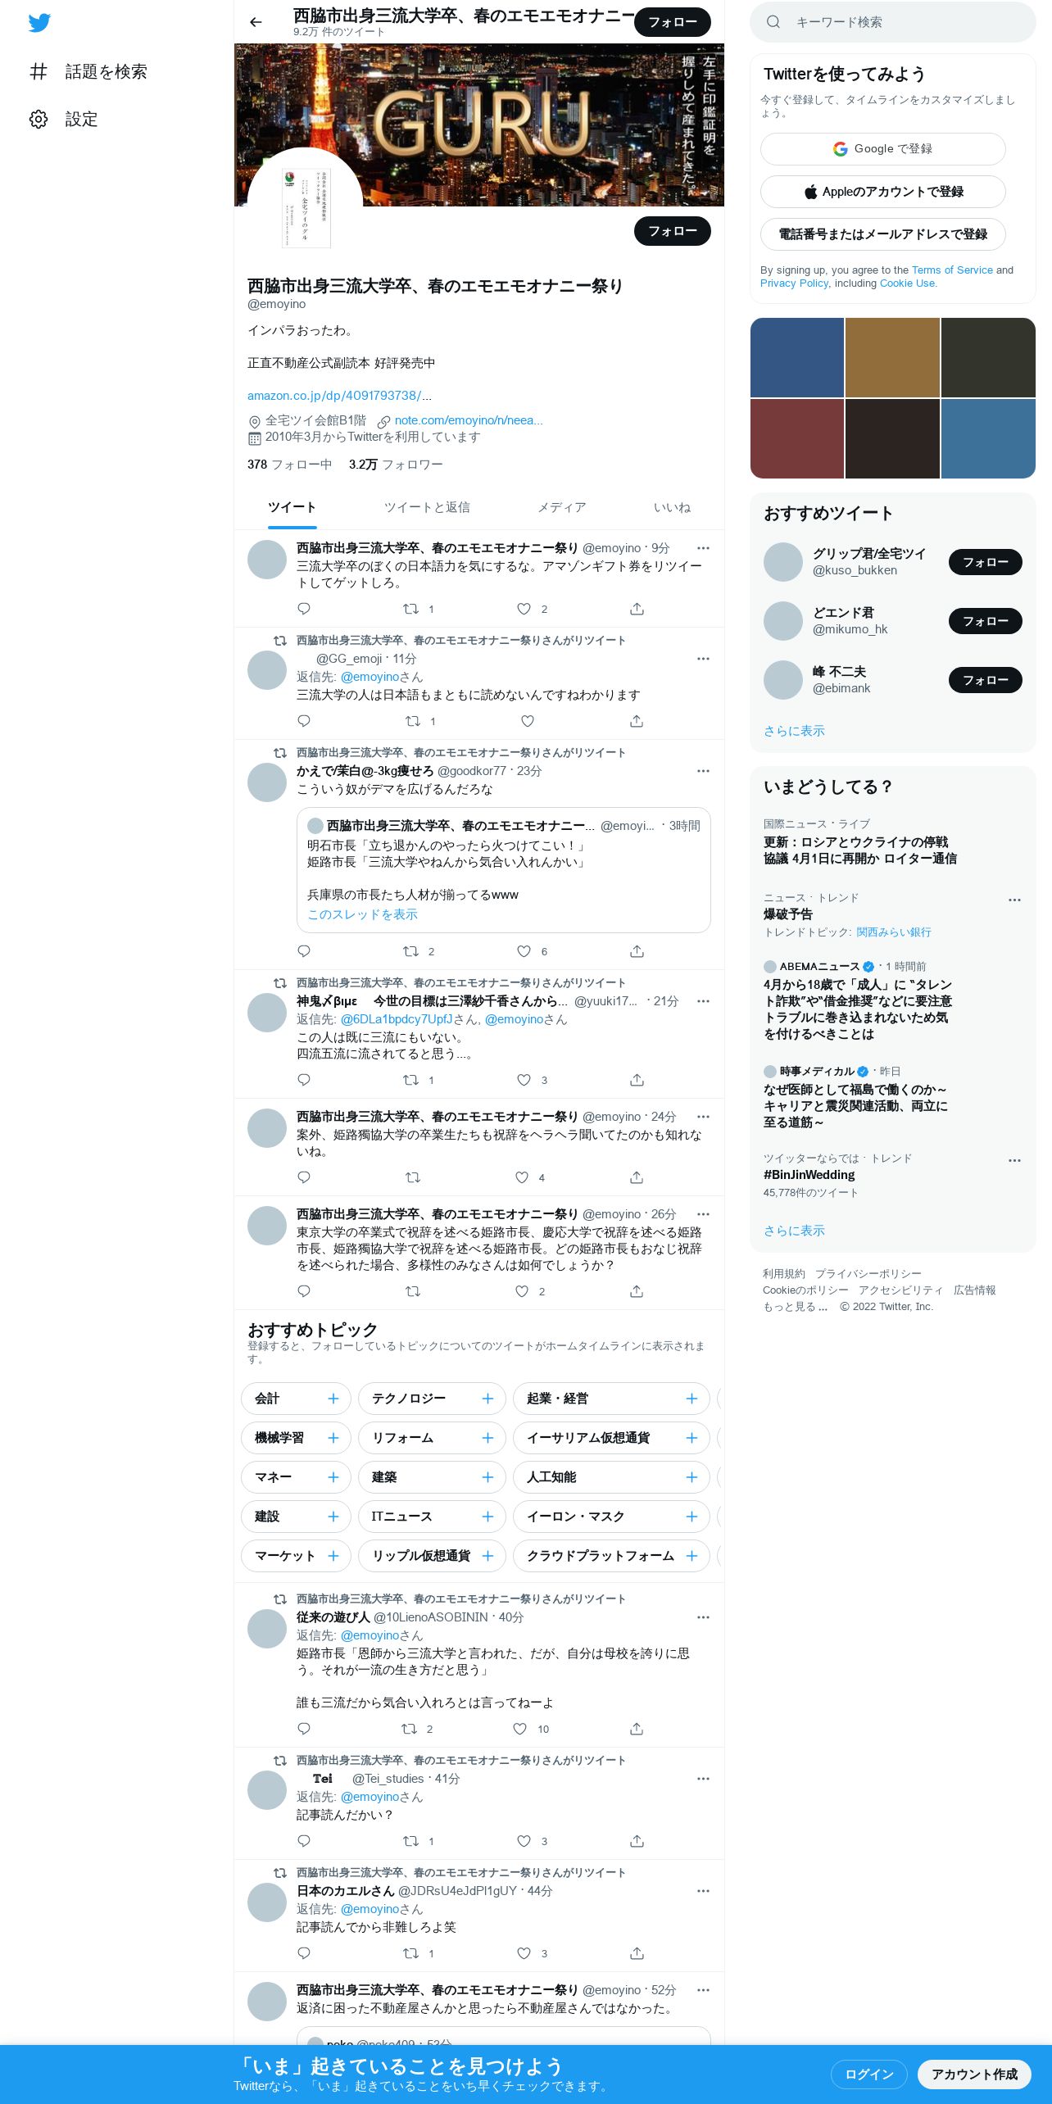Open more options for #BinJinWedding trend
1052x2104 pixels.
1014,1160
